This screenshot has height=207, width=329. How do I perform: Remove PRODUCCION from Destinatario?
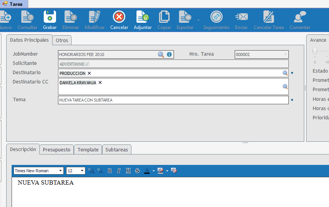coord(89,73)
